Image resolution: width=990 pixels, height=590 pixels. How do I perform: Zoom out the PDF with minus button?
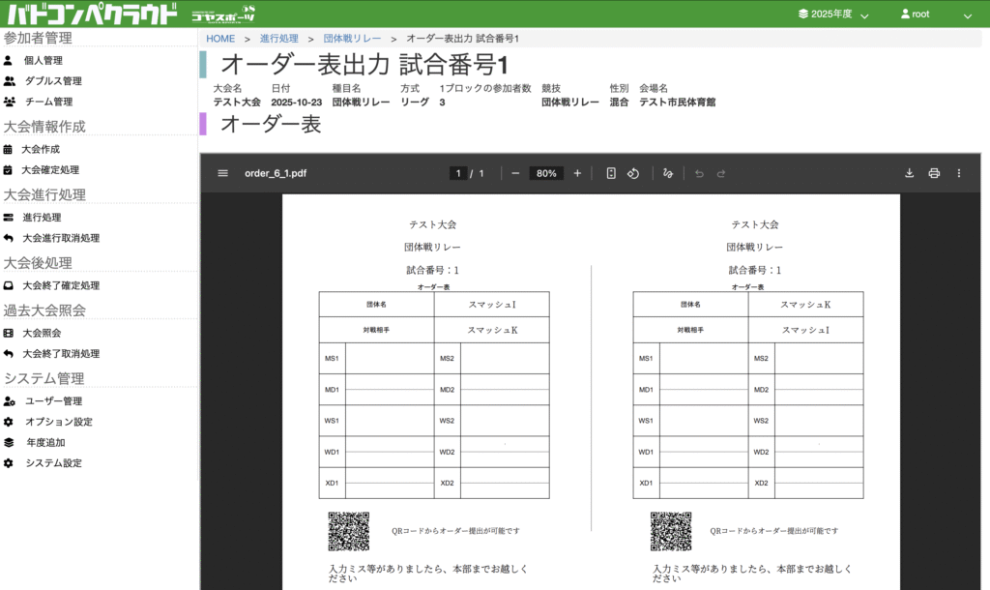click(x=515, y=173)
